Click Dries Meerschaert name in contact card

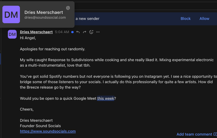44,12
